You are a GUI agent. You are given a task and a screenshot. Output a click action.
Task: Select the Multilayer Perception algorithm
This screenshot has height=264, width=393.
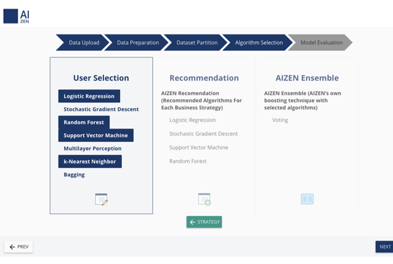click(x=92, y=149)
